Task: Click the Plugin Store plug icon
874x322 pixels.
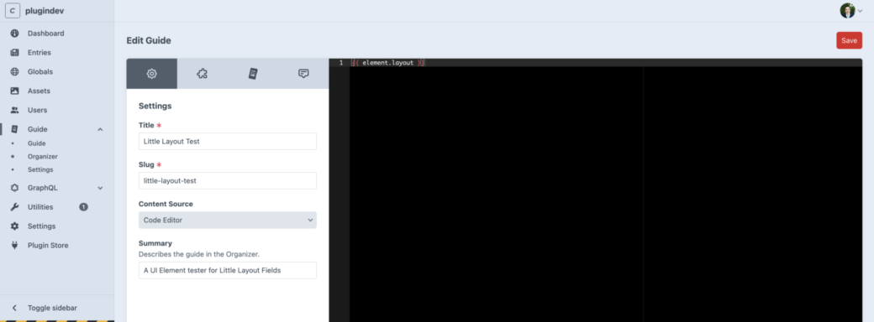Action: pyautogui.click(x=14, y=245)
